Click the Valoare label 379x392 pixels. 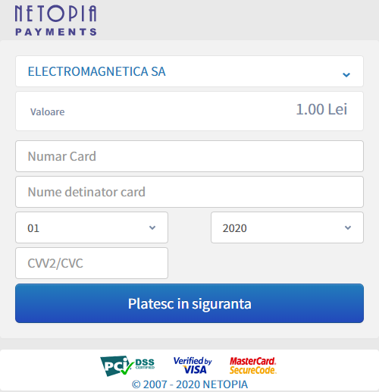pyautogui.click(x=48, y=111)
